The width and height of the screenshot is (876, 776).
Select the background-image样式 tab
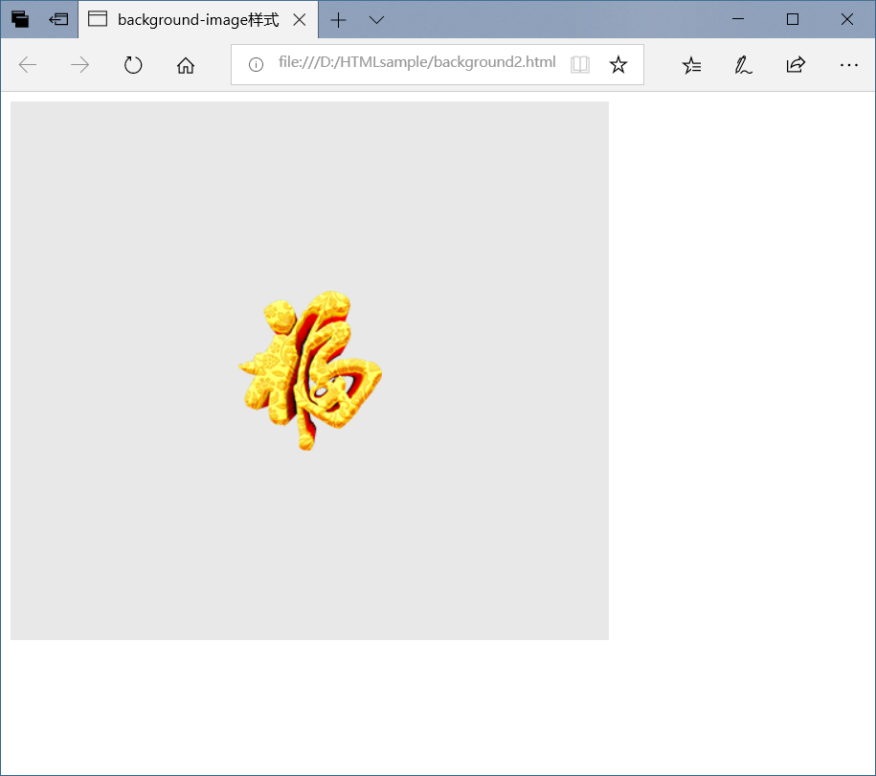coord(198,19)
